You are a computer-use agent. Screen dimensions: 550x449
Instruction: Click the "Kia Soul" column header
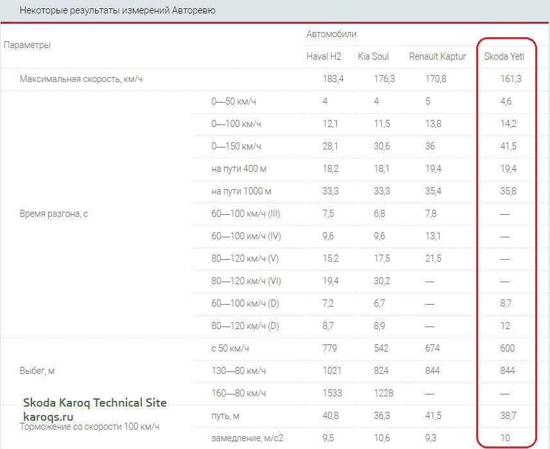pos(374,56)
